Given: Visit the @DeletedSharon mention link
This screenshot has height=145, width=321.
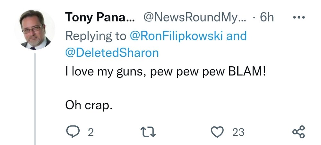Looking at the screenshot, I should click(112, 52).
